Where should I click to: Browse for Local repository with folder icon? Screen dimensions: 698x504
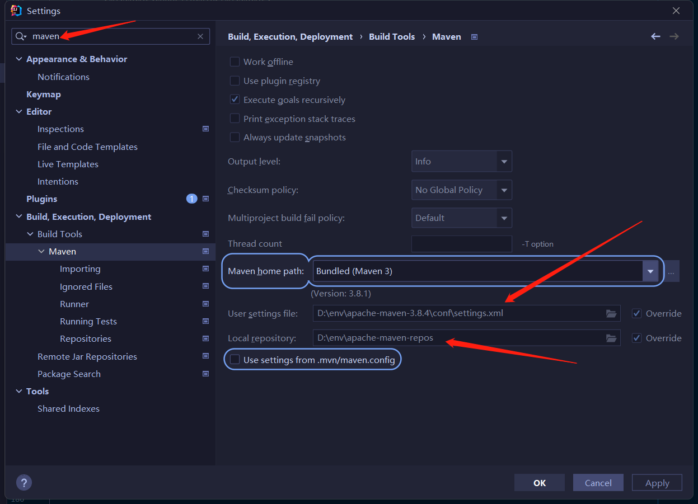[611, 338]
